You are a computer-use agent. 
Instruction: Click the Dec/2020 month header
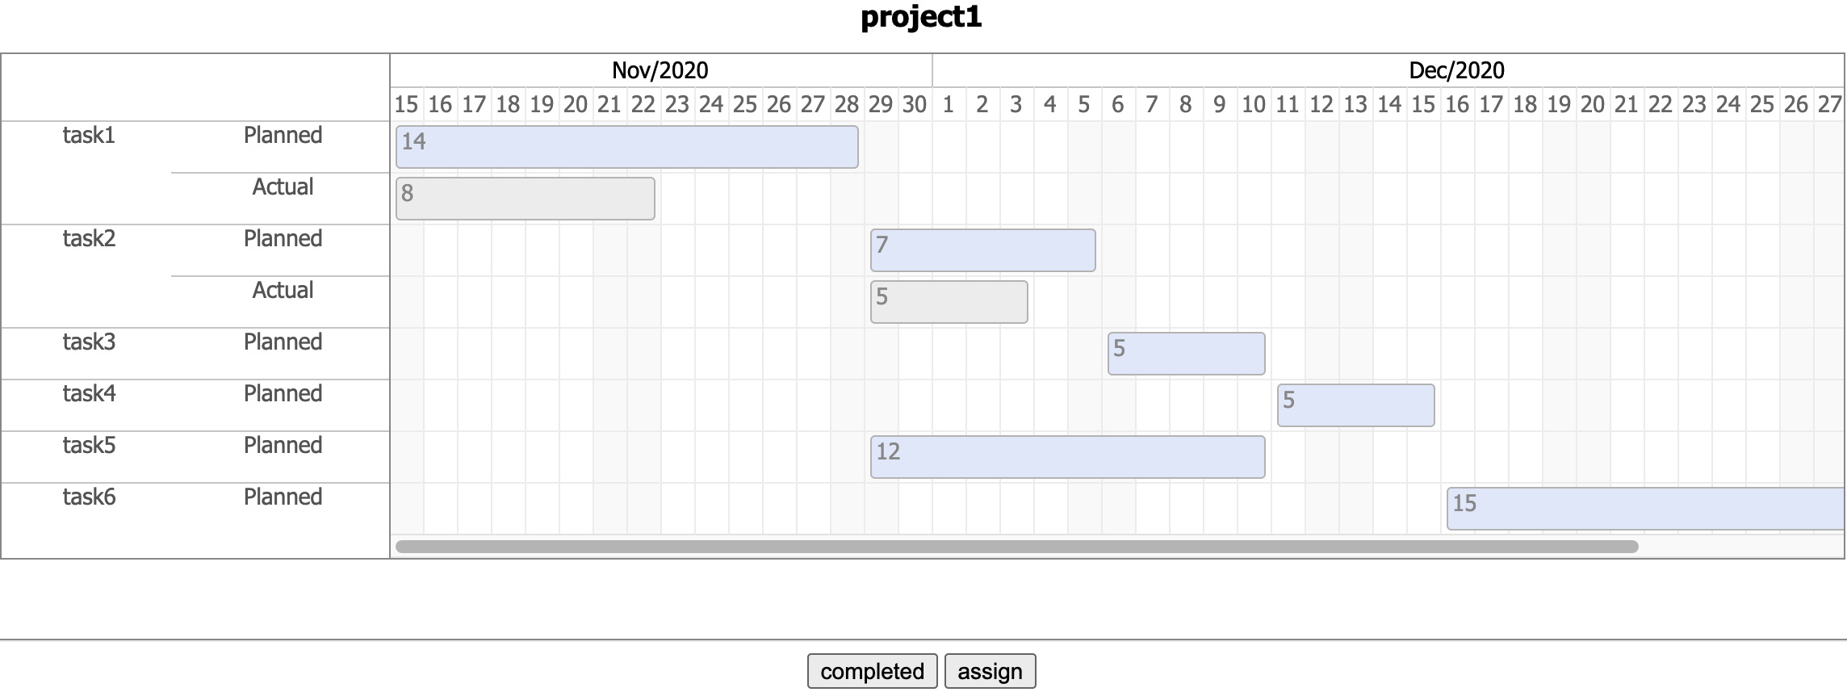[x=1456, y=70]
